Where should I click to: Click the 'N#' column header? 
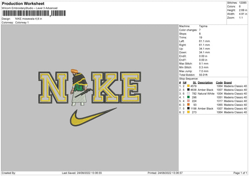tap(185, 83)
